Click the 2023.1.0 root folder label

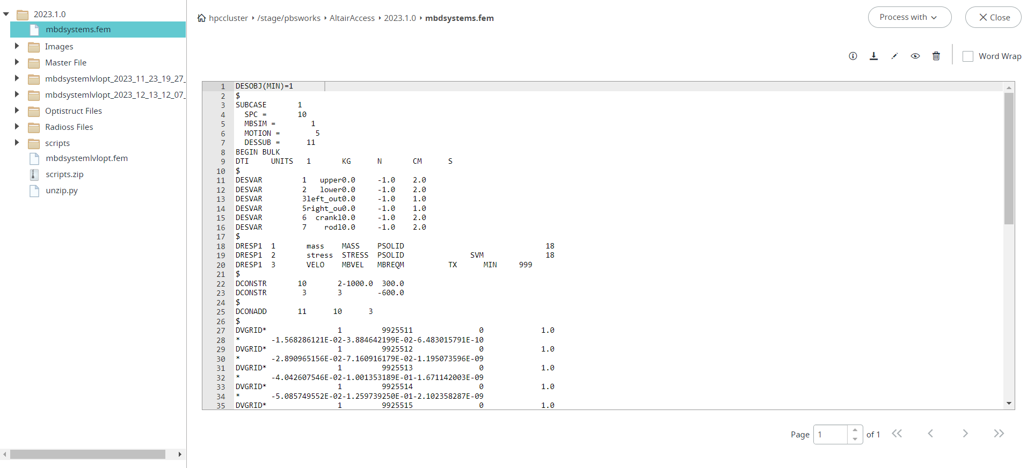[49, 14]
